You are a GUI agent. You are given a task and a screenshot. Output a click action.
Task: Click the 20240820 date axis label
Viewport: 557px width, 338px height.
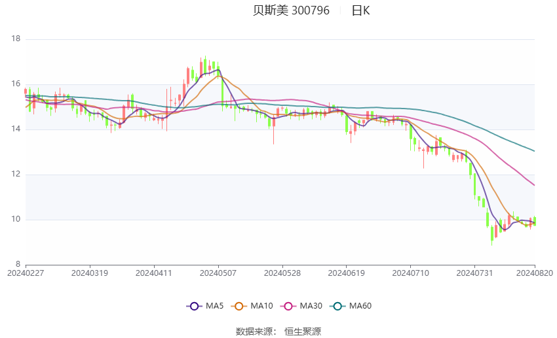coord(535,273)
